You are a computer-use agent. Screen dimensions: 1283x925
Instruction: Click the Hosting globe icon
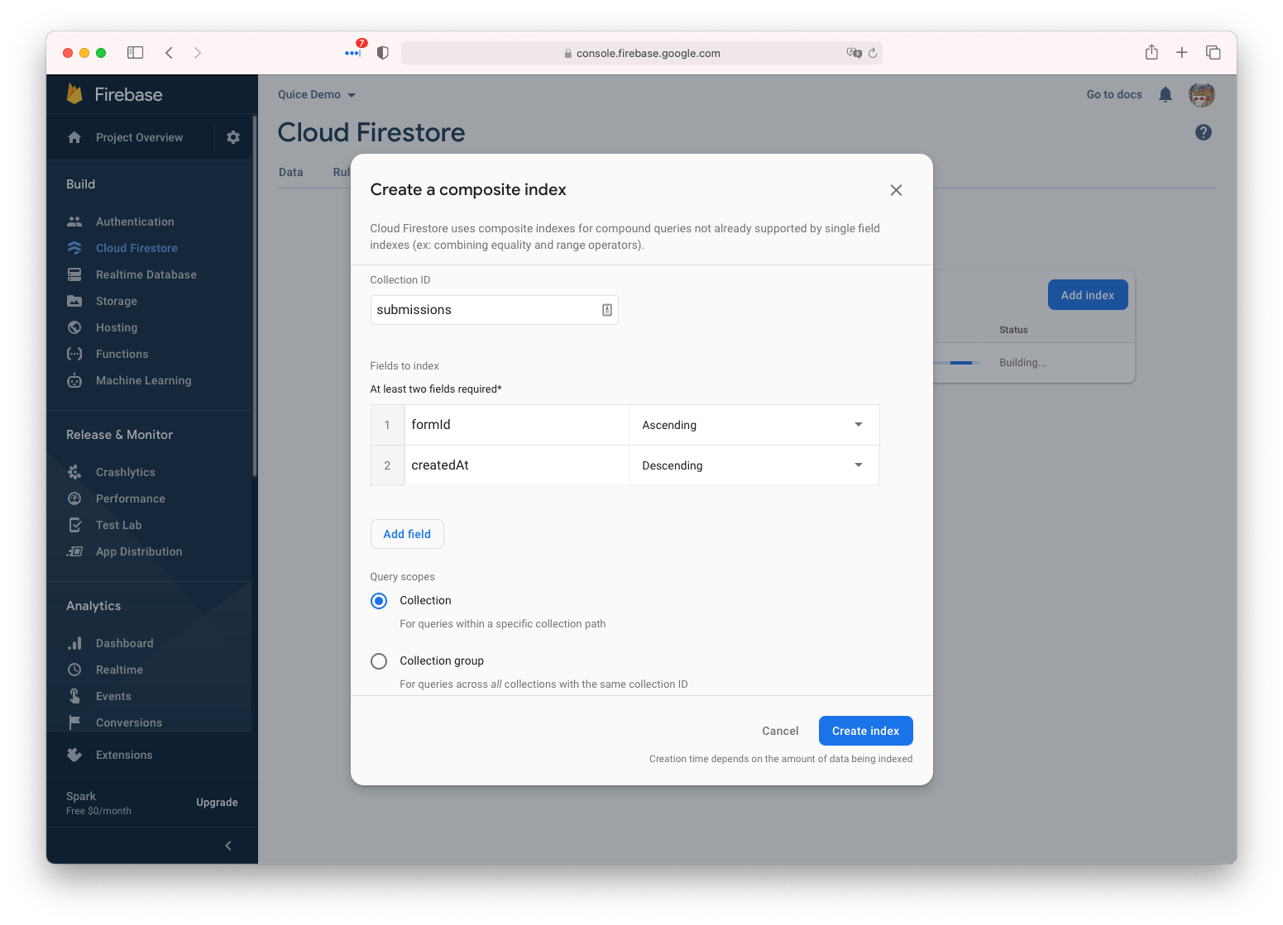(74, 327)
